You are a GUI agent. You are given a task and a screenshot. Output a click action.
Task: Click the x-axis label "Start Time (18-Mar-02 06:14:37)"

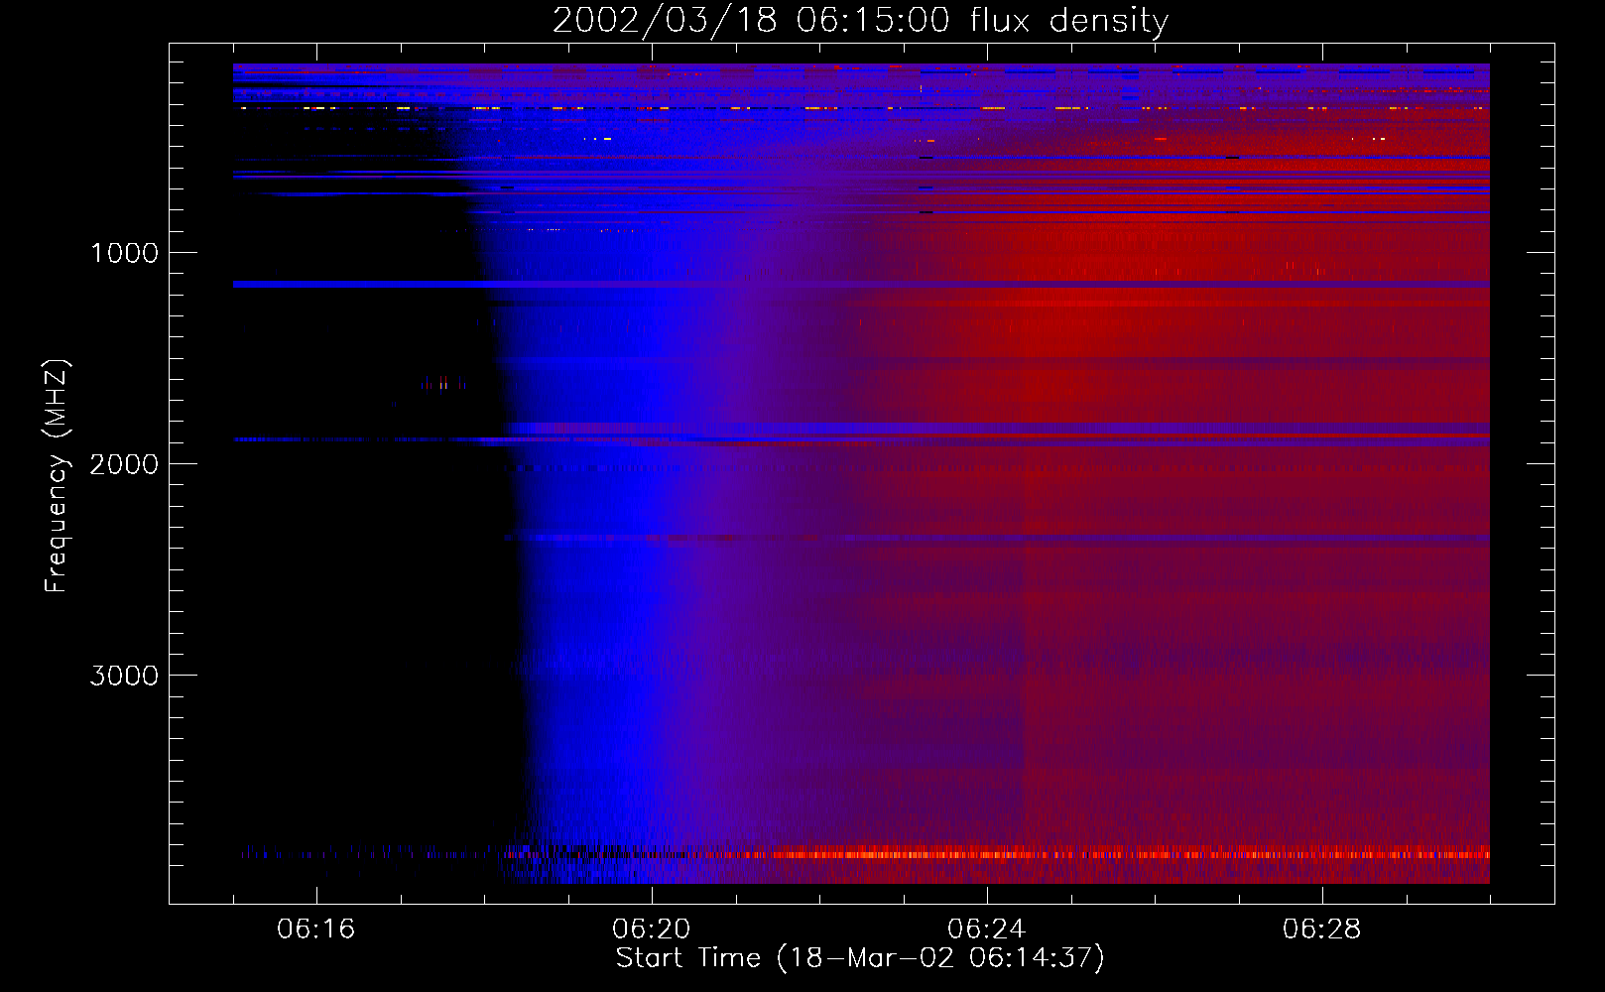pos(860,958)
